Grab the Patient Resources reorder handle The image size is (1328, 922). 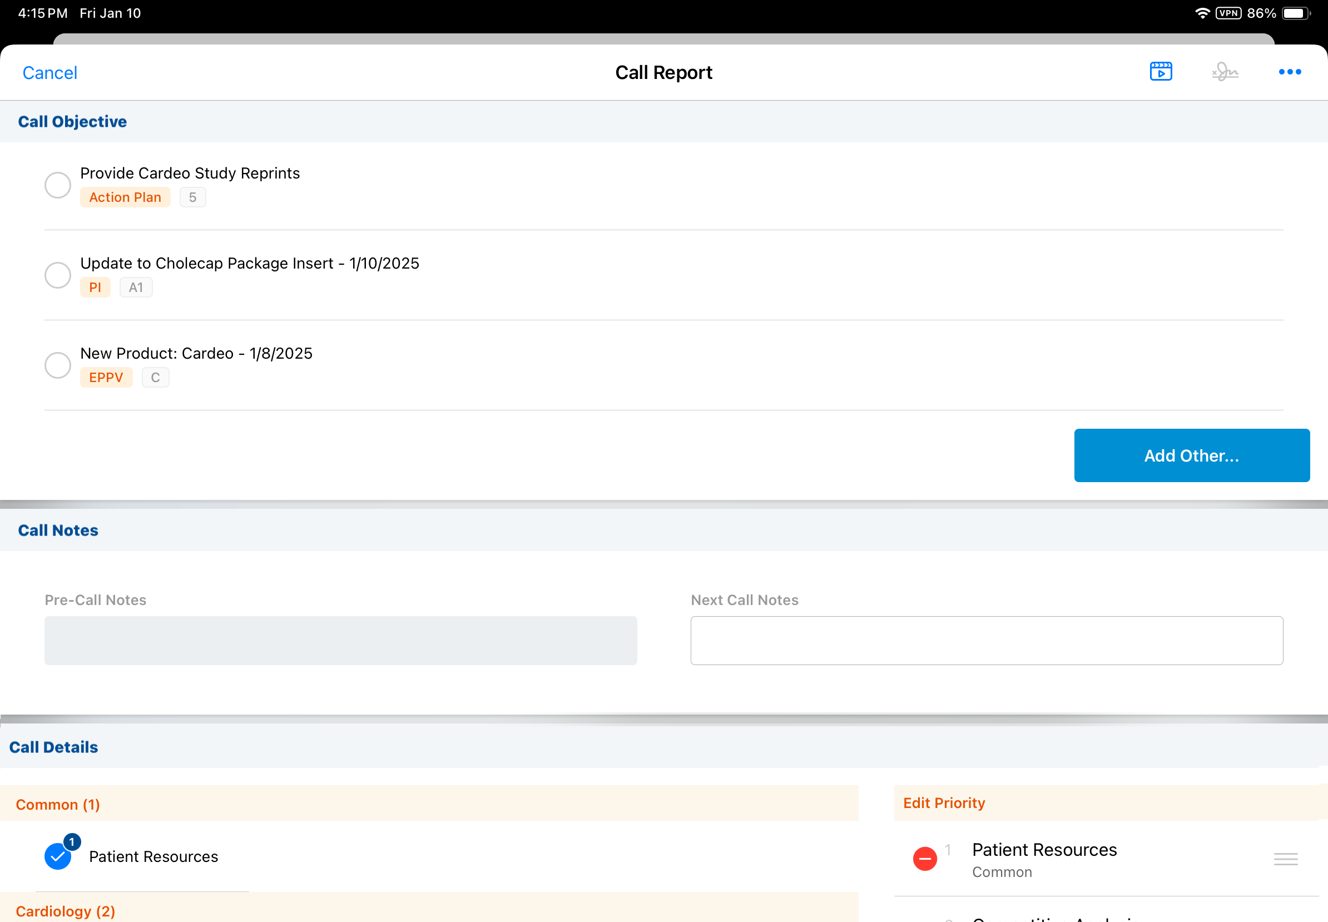1285,859
